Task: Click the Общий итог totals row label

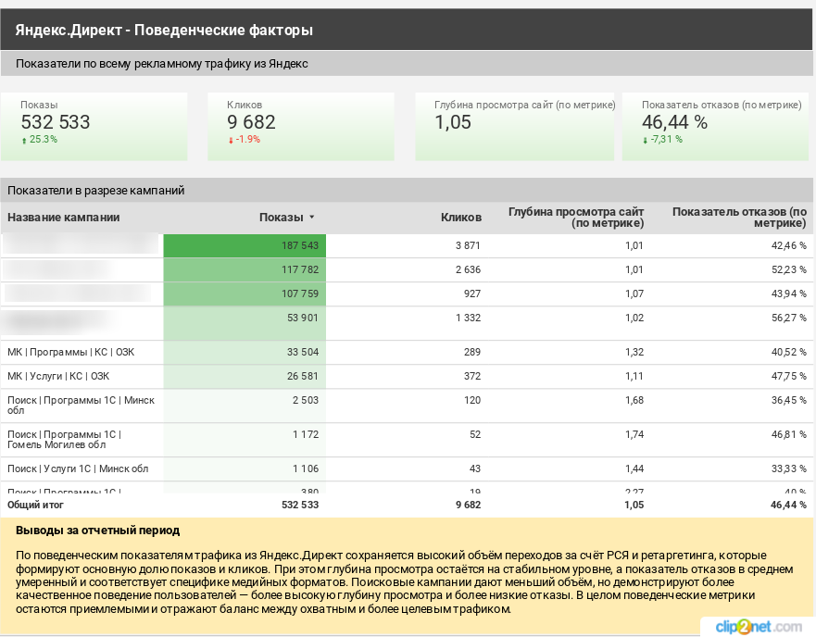Action: pyautogui.click(x=34, y=505)
